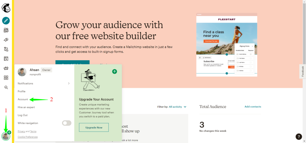Click the Search magnifier icon in sidebar

coord(6,87)
